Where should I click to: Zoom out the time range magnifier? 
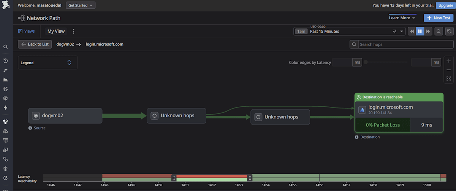click(x=439, y=31)
